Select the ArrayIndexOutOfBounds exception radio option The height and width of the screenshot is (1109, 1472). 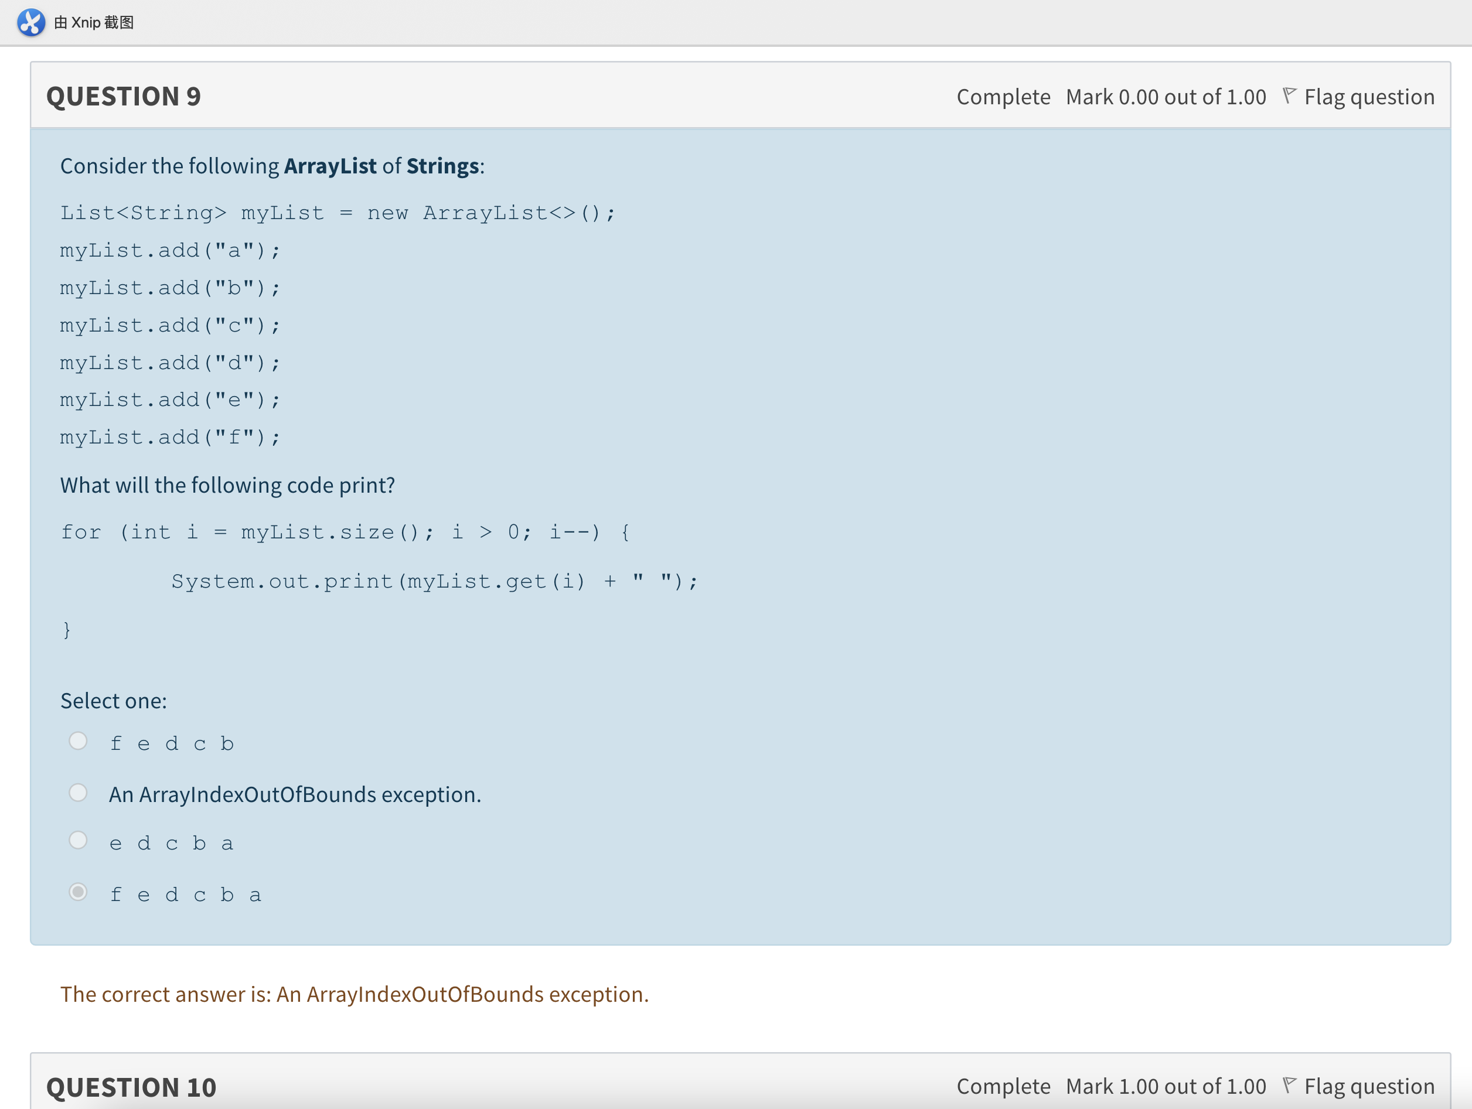(79, 792)
